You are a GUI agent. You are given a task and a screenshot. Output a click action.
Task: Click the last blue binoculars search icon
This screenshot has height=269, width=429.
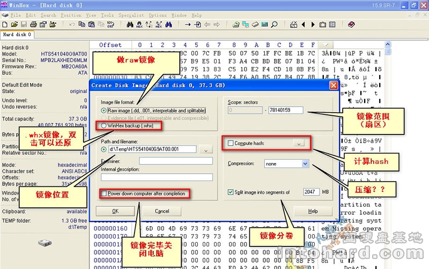pos(168,25)
